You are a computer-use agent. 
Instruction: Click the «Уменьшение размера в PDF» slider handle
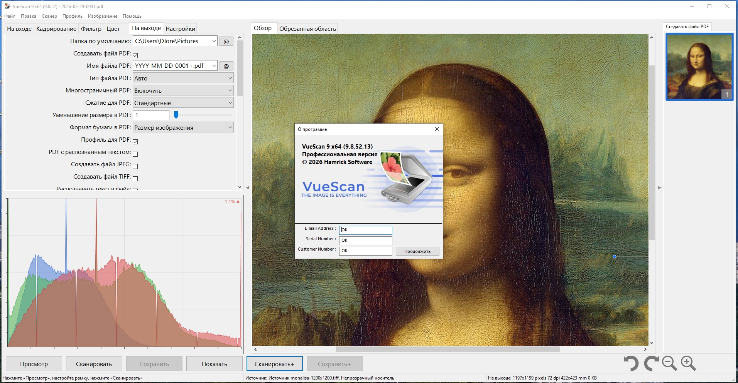coord(176,115)
